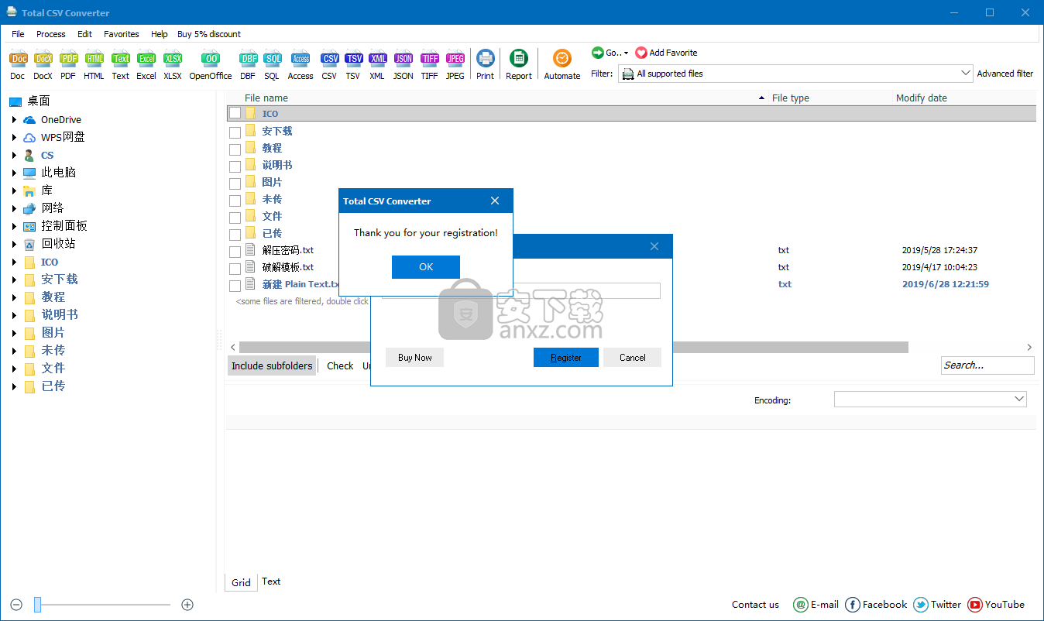Open the Favorites menu

coord(122,34)
